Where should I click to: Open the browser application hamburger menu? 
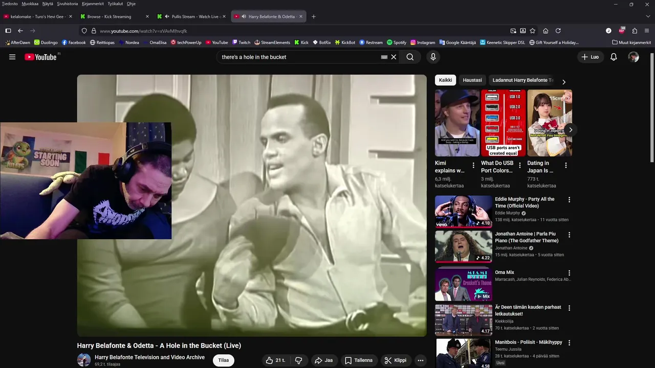[647, 31]
